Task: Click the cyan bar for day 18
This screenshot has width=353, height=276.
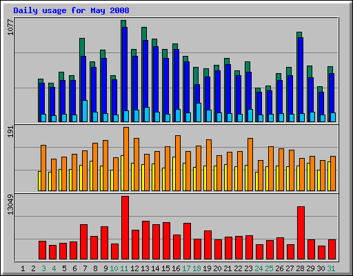Action: point(199,112)
